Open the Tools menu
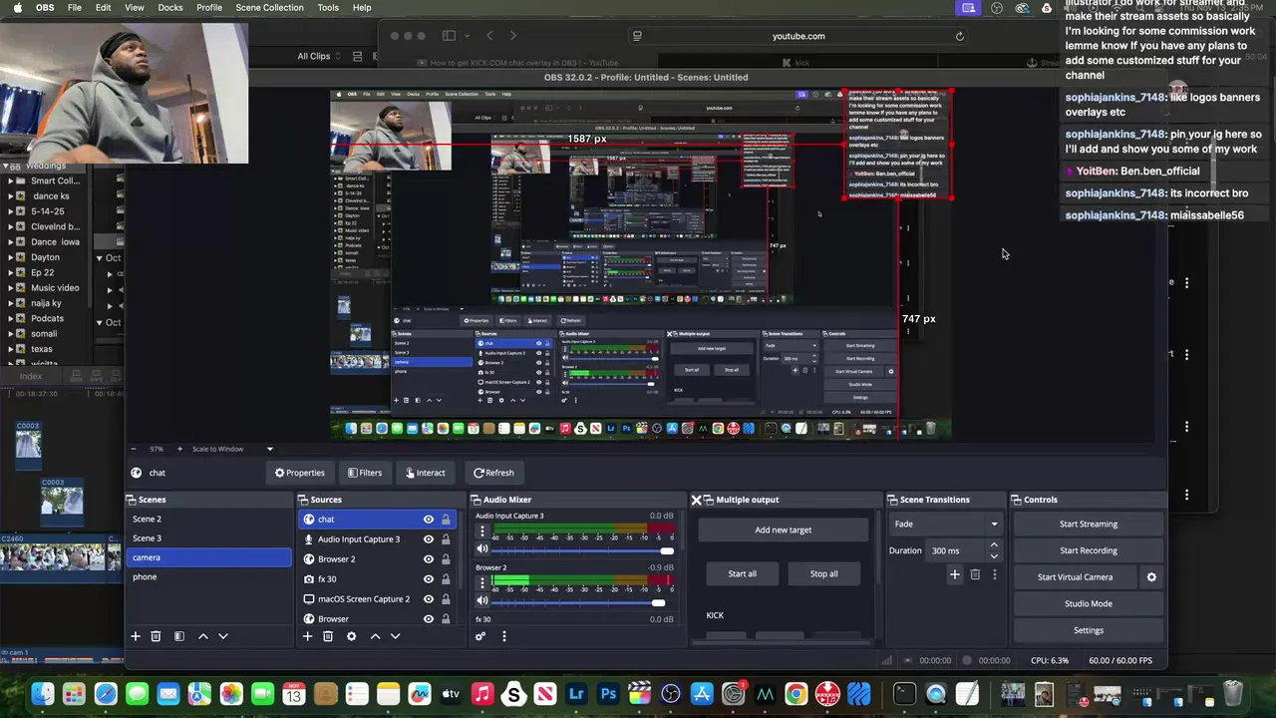 point(328,8)
